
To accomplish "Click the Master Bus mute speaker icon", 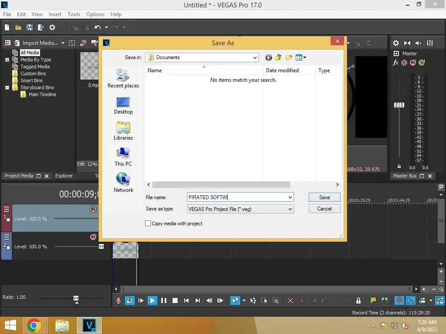I will [x=419, y=43].
